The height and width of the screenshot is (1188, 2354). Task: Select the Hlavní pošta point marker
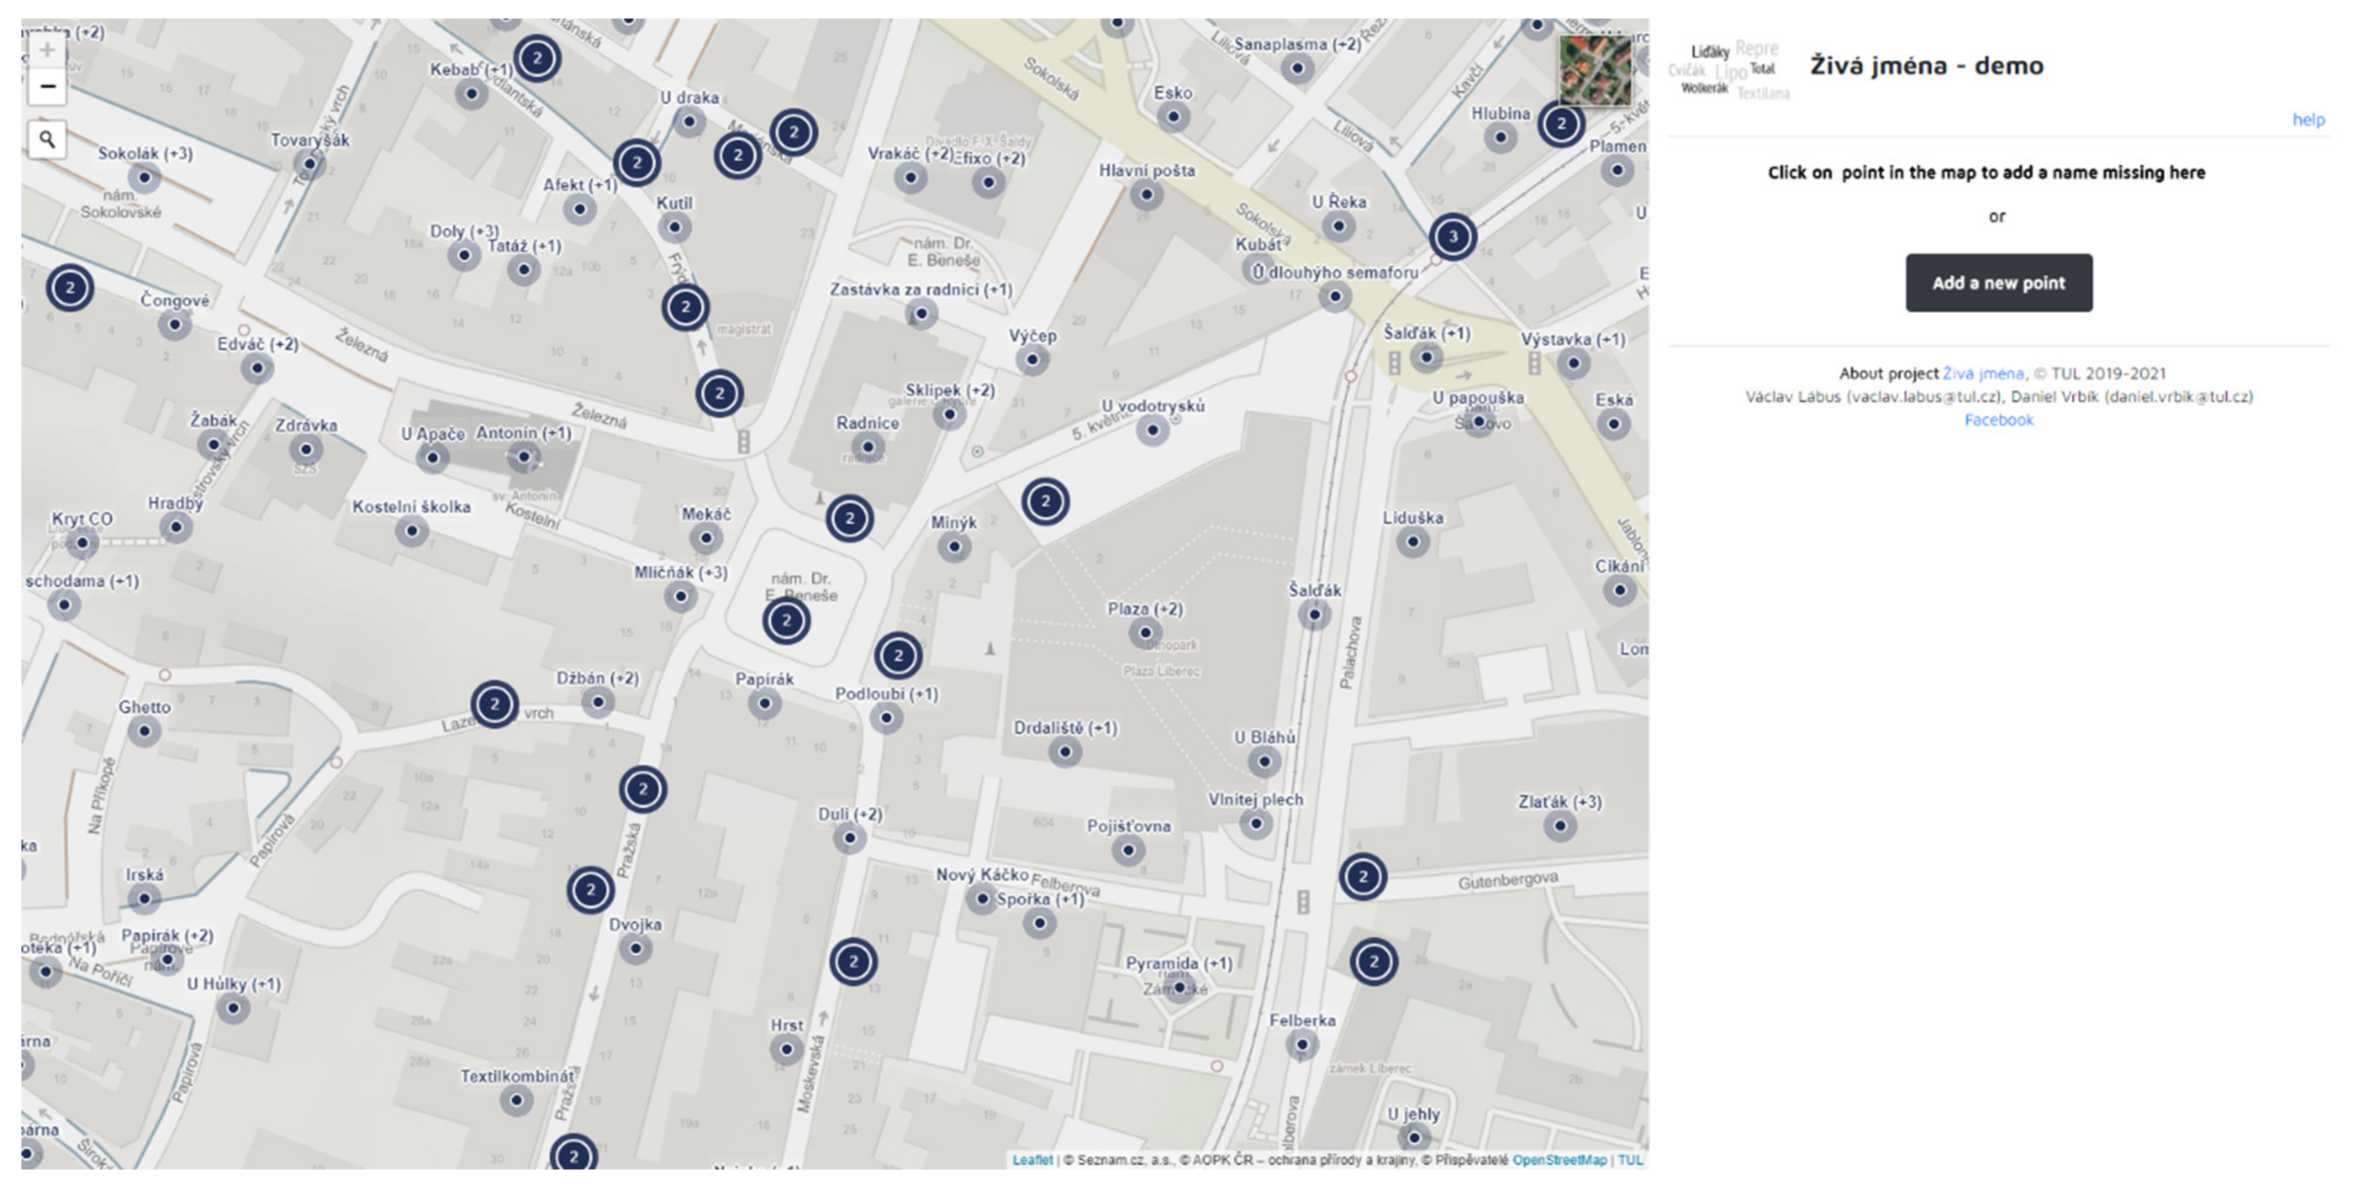coord(1146,195)
